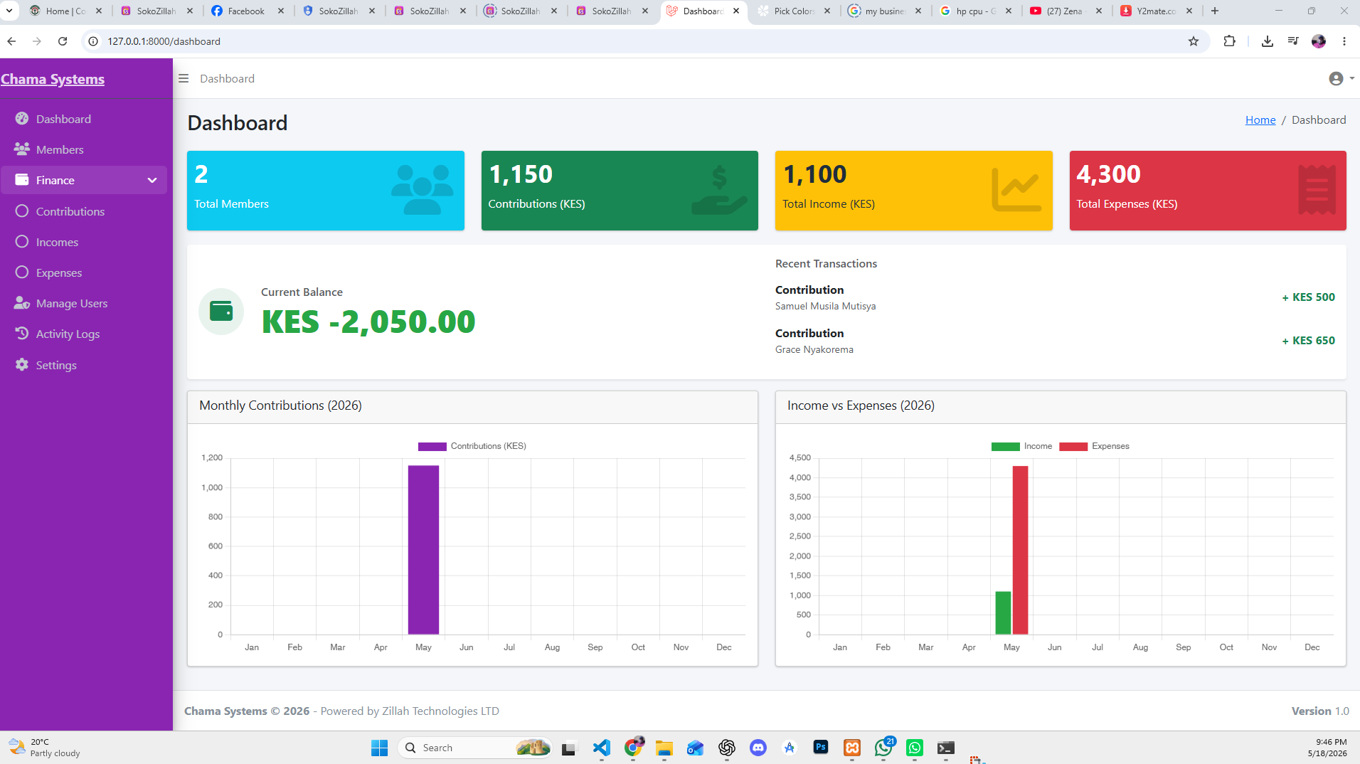Image resolution: width=1360 pixels, height=764 pixels.
Task: Toggle the sidebar hamburger menu icon
Action: tap(184, 78)
